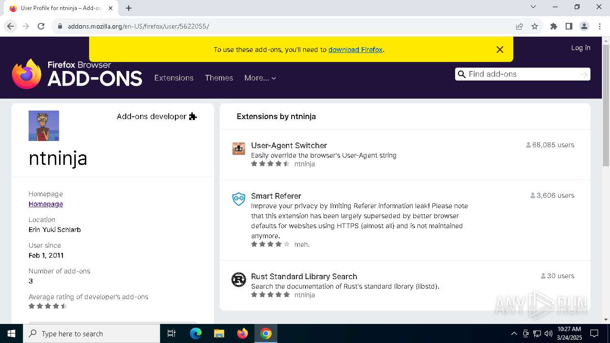
Task: Select the User Profile for ntninja tab
Action: (61, 8)
